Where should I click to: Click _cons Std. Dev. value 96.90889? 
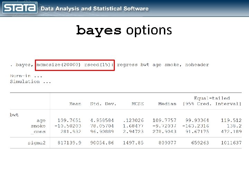coord(102,132)
